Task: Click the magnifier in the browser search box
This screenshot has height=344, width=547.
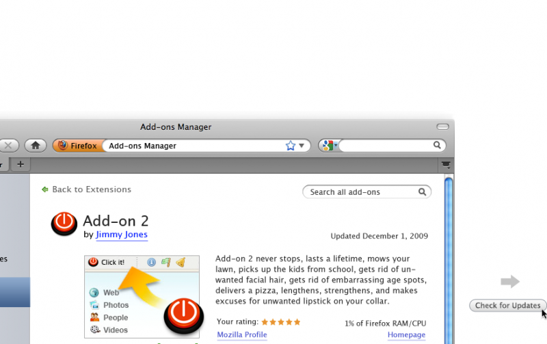Action: (x=437, y=146)
